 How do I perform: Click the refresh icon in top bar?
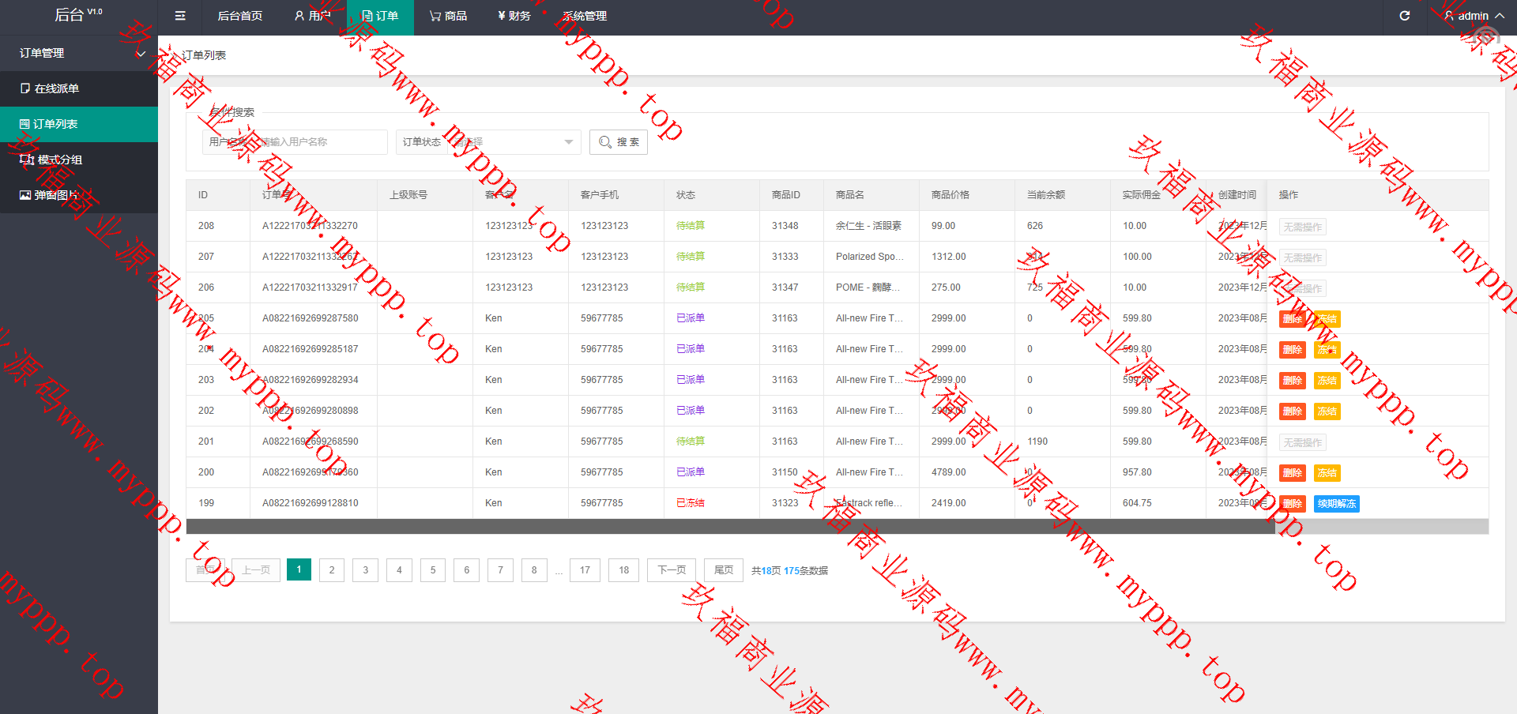pyautogui.click(x=1404, y=16)
